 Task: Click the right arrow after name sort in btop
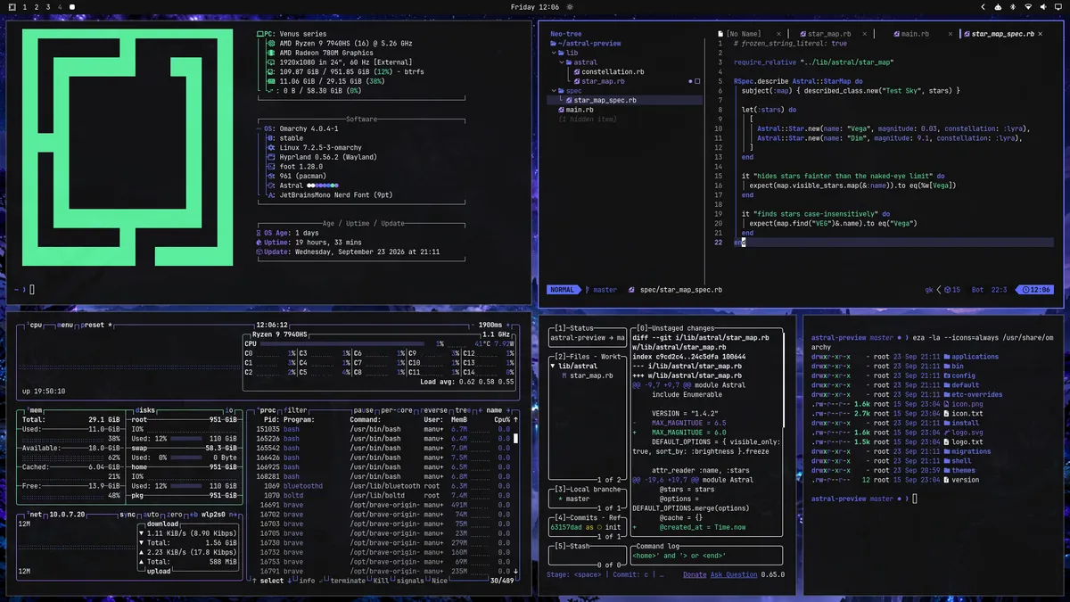pos(509,410)
